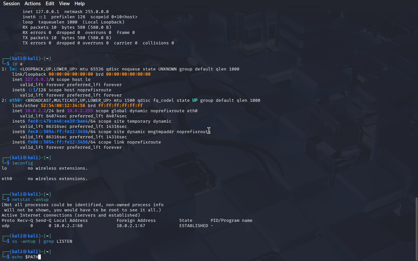Open the Actions menu

click(x=33, y=4)
